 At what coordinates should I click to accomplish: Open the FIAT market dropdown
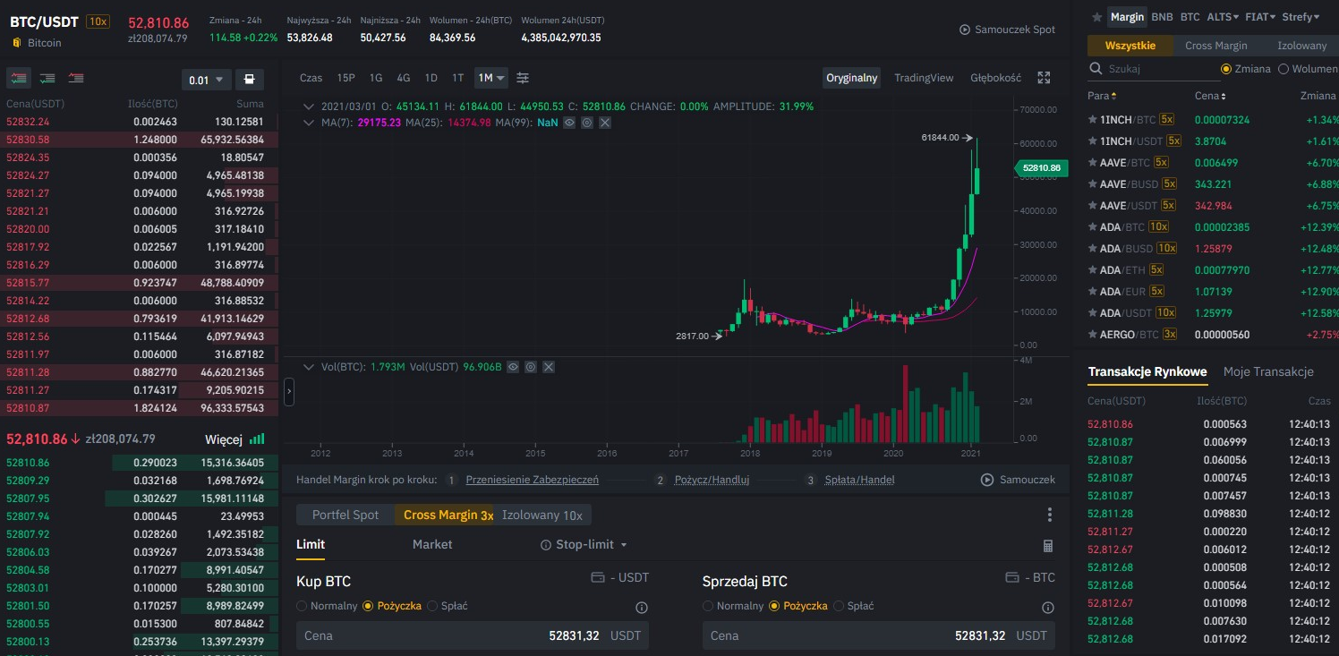click(x=1260, y=17)
